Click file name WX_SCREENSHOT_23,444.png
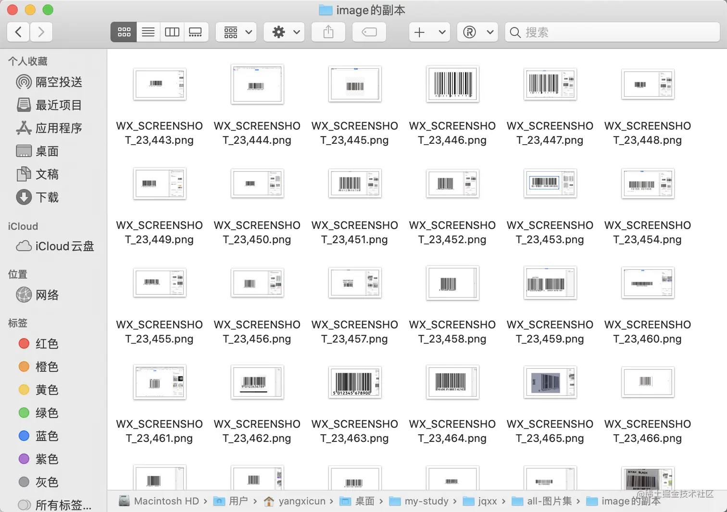The image size is (727, 512). 257,133
